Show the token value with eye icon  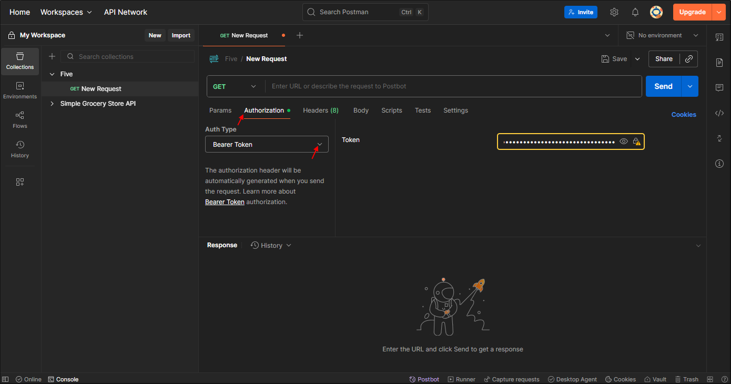(x=624, y=142)
